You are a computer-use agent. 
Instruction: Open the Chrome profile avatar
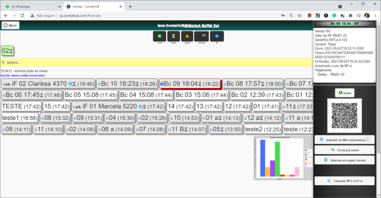click(367, 16)
